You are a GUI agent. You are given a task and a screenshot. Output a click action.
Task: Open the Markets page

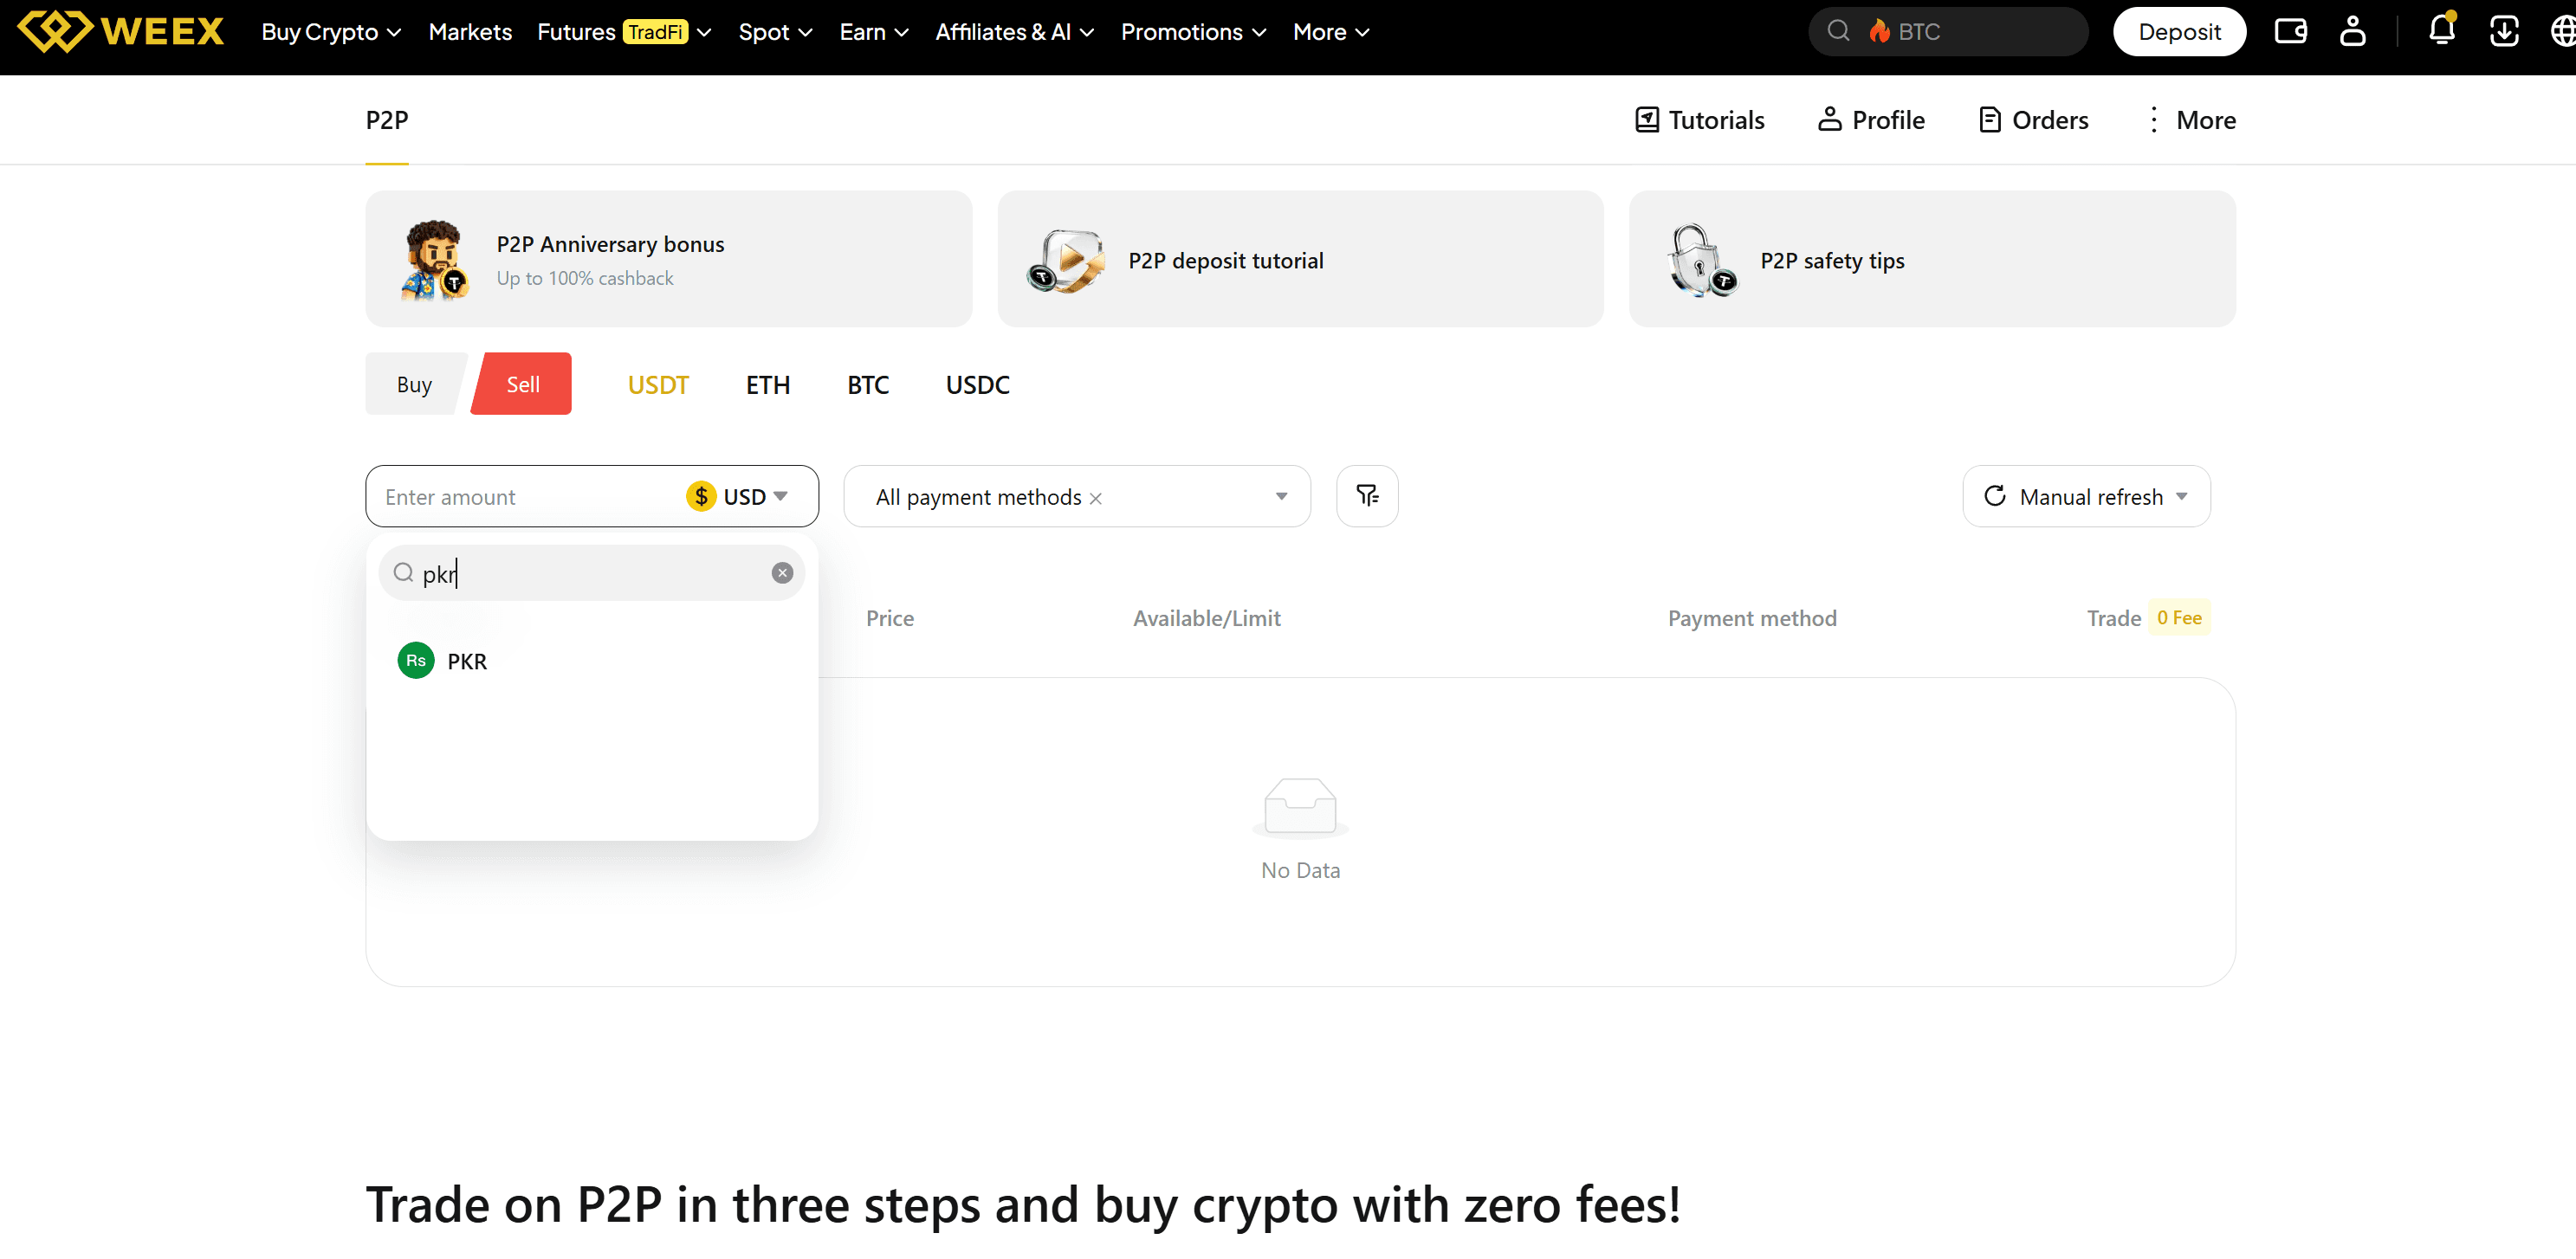470,32
